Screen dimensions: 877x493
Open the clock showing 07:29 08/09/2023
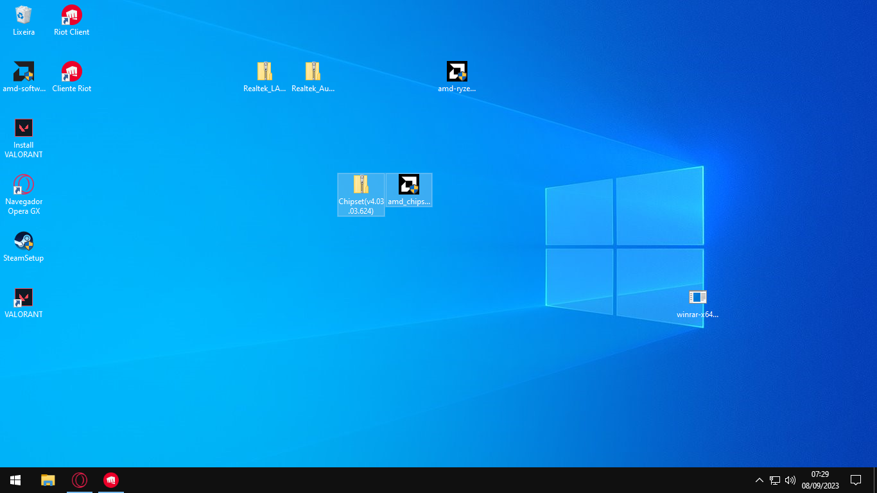click(x=820, y=480)
